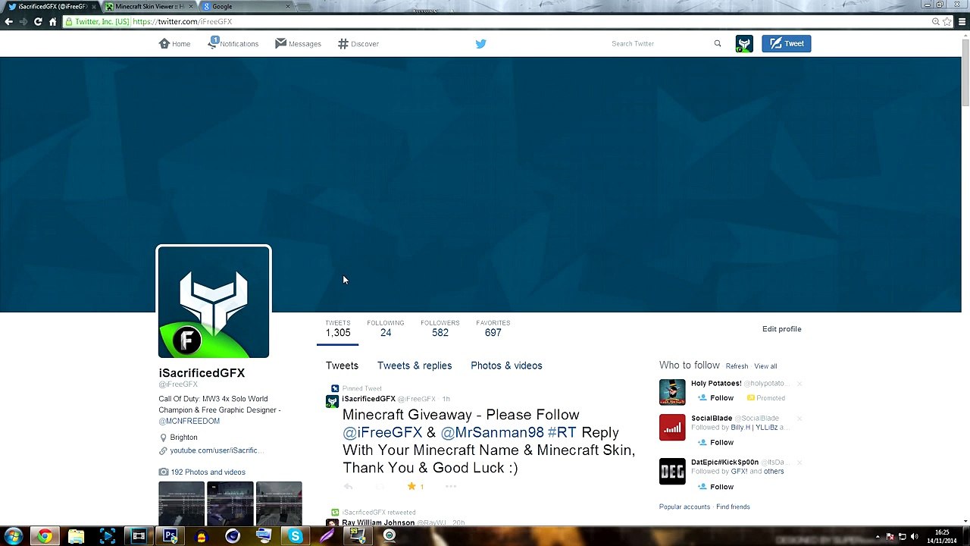Open the Find friends link
970x546 pixels.
tap(733, 507)
